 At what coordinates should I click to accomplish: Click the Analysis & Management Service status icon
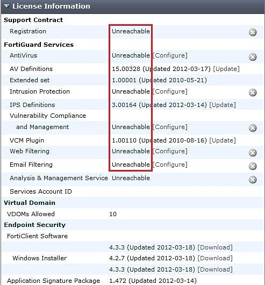coord(253,180)
